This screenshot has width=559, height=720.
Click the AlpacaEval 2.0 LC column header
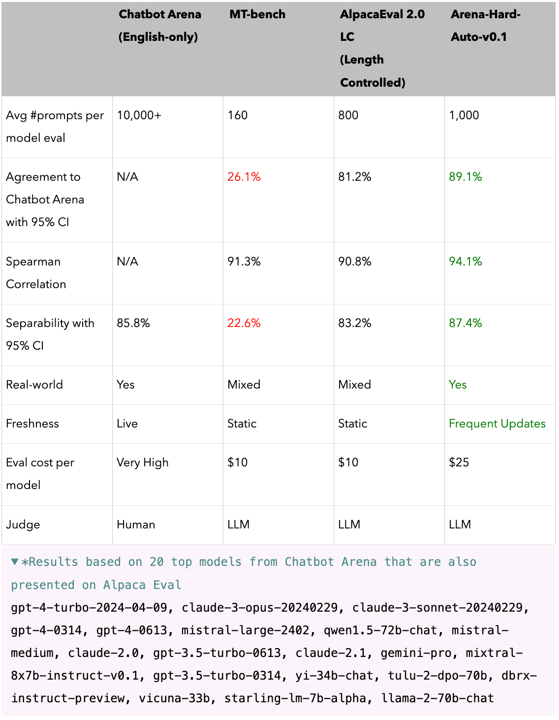point(382,48)
